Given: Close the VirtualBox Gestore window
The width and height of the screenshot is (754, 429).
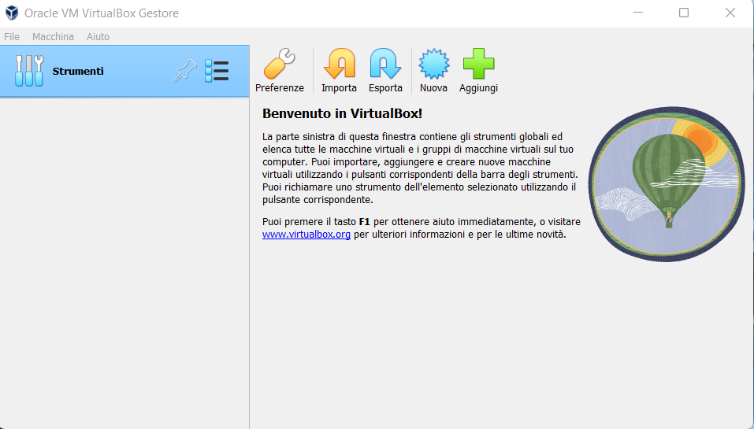Looking at the screenshot, I should [730, 13].
